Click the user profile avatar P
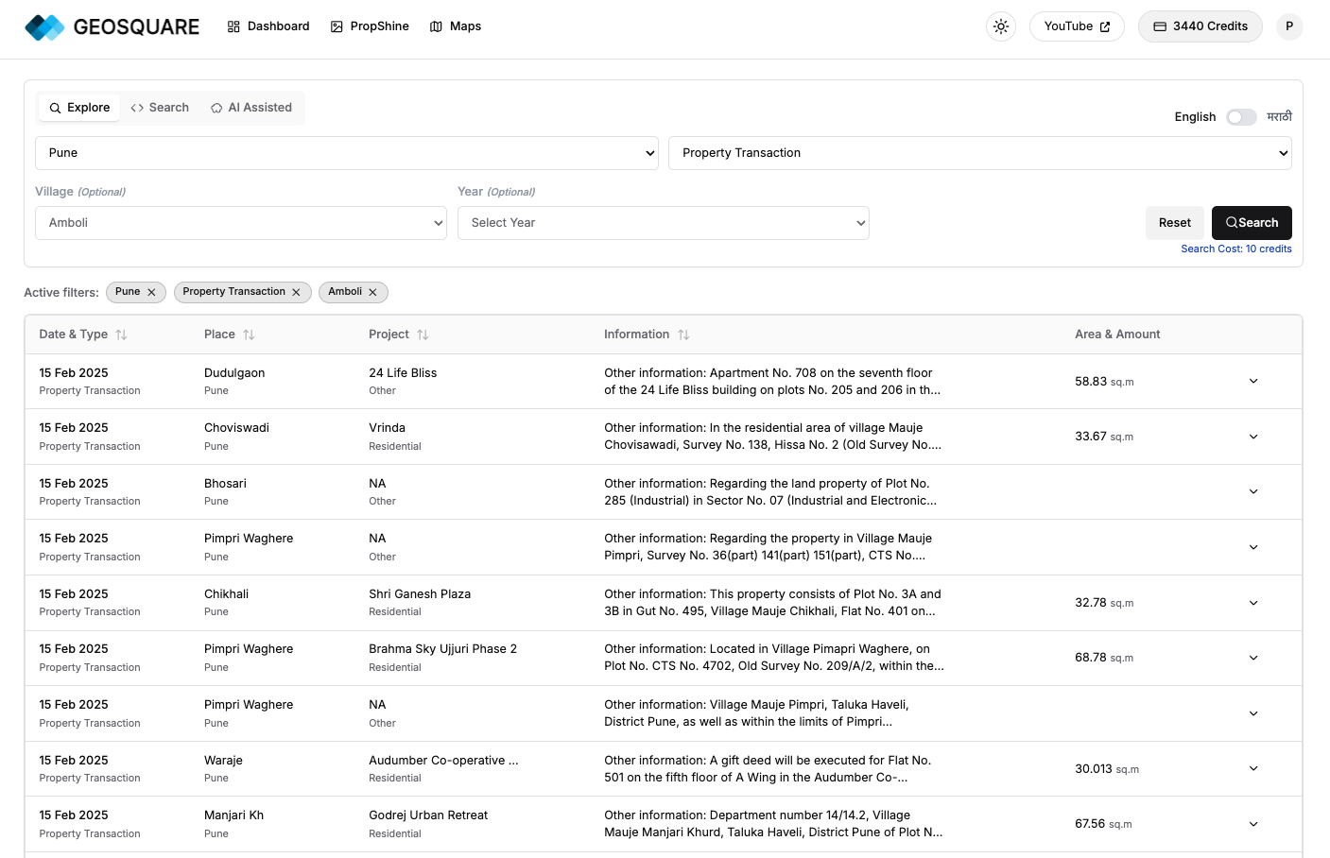The image size is (1330, 858). coord(1289,26)
